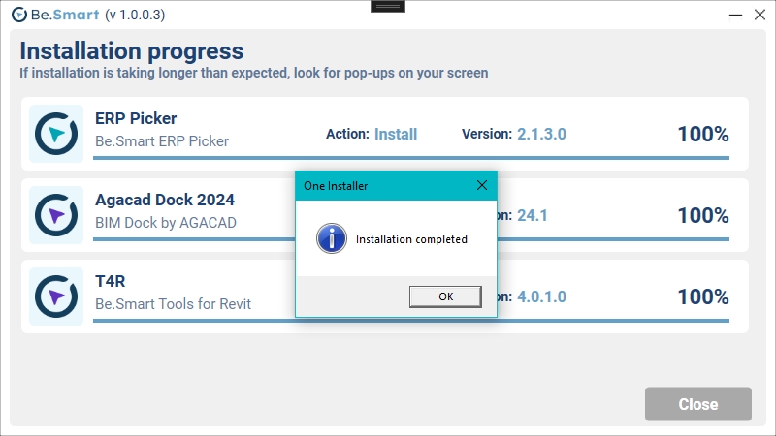
Task: Click ERP Picker version 2.1.3.0
Action: tap(541, 134)
